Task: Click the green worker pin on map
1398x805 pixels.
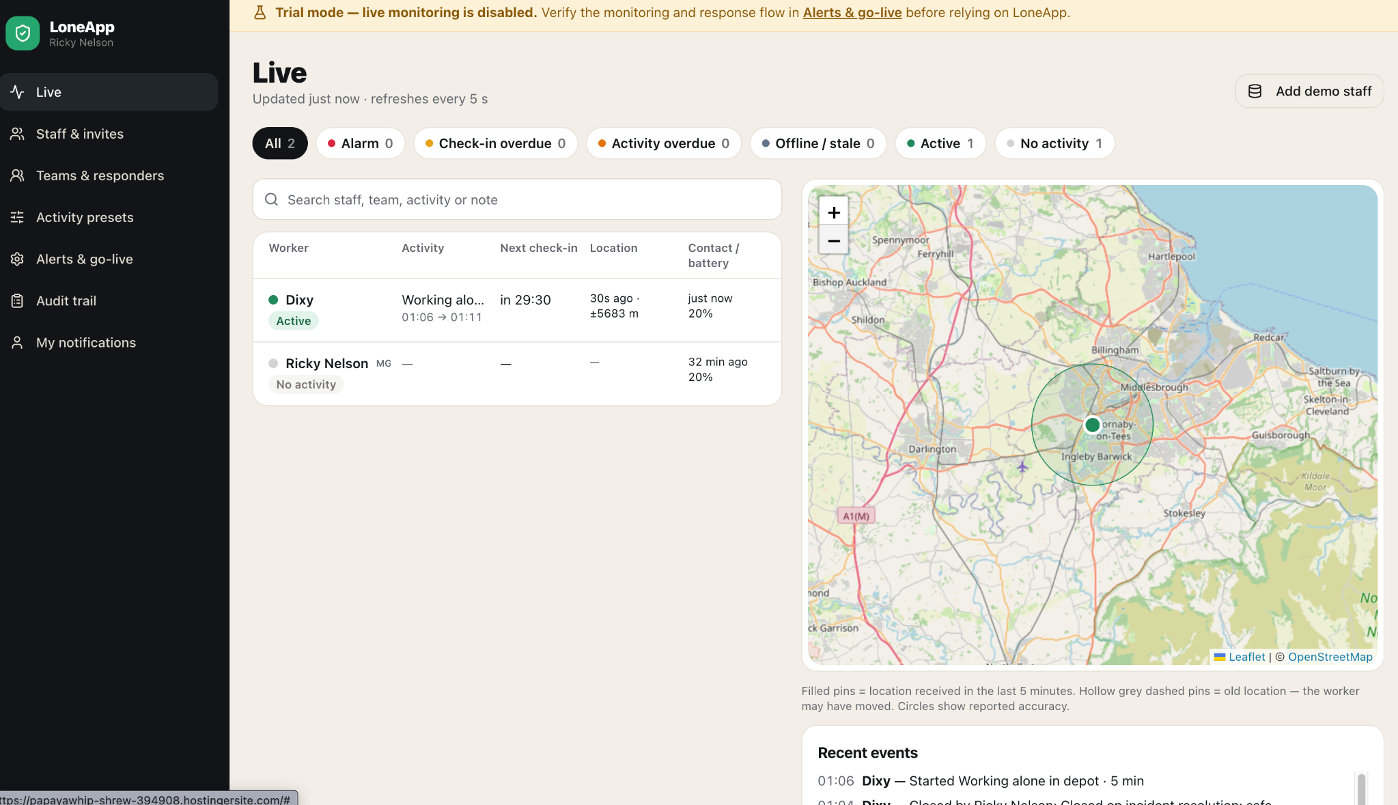Action: [1092, 425]
